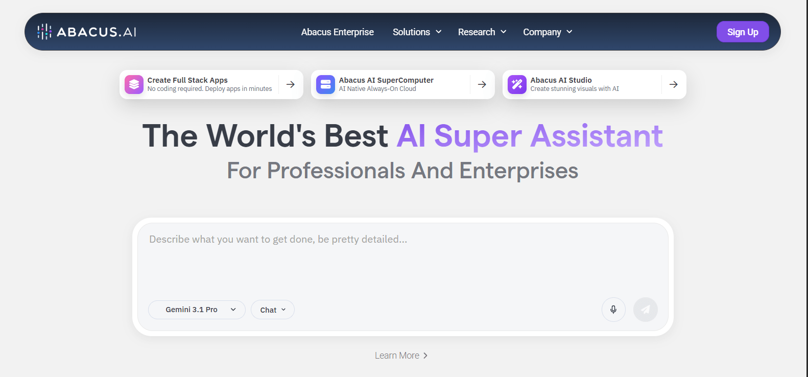Open the Create Full Stack Apps arrow

pyautogui.click(x=291, y=84)
